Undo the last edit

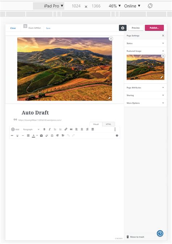click(68, 136)
